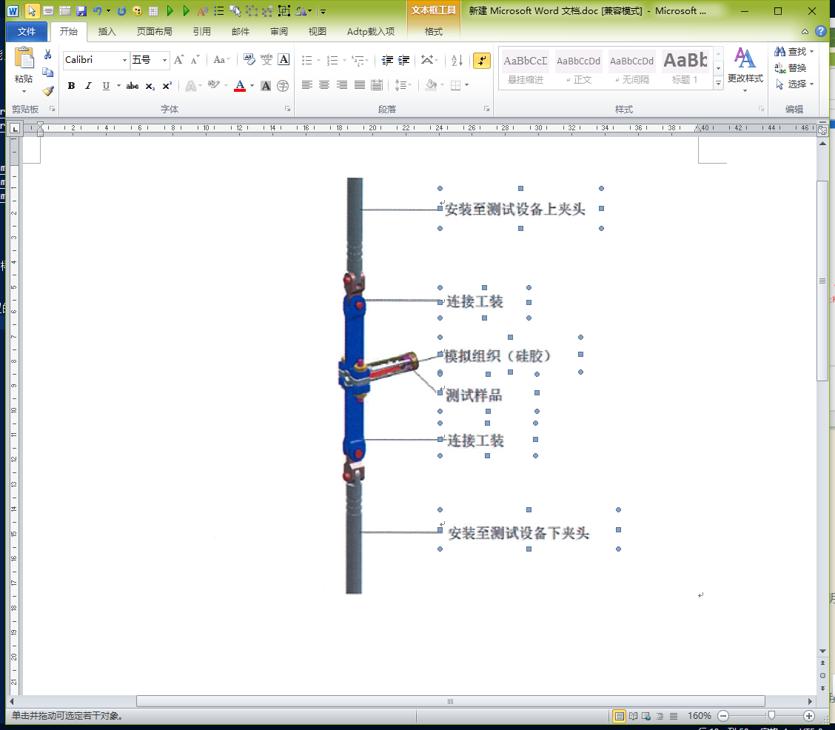Image resolution: width=835 pixels, height=730 pixels.
Task: Switch to the 插入 (Insert) tab
Action: [x=107, y=32]
